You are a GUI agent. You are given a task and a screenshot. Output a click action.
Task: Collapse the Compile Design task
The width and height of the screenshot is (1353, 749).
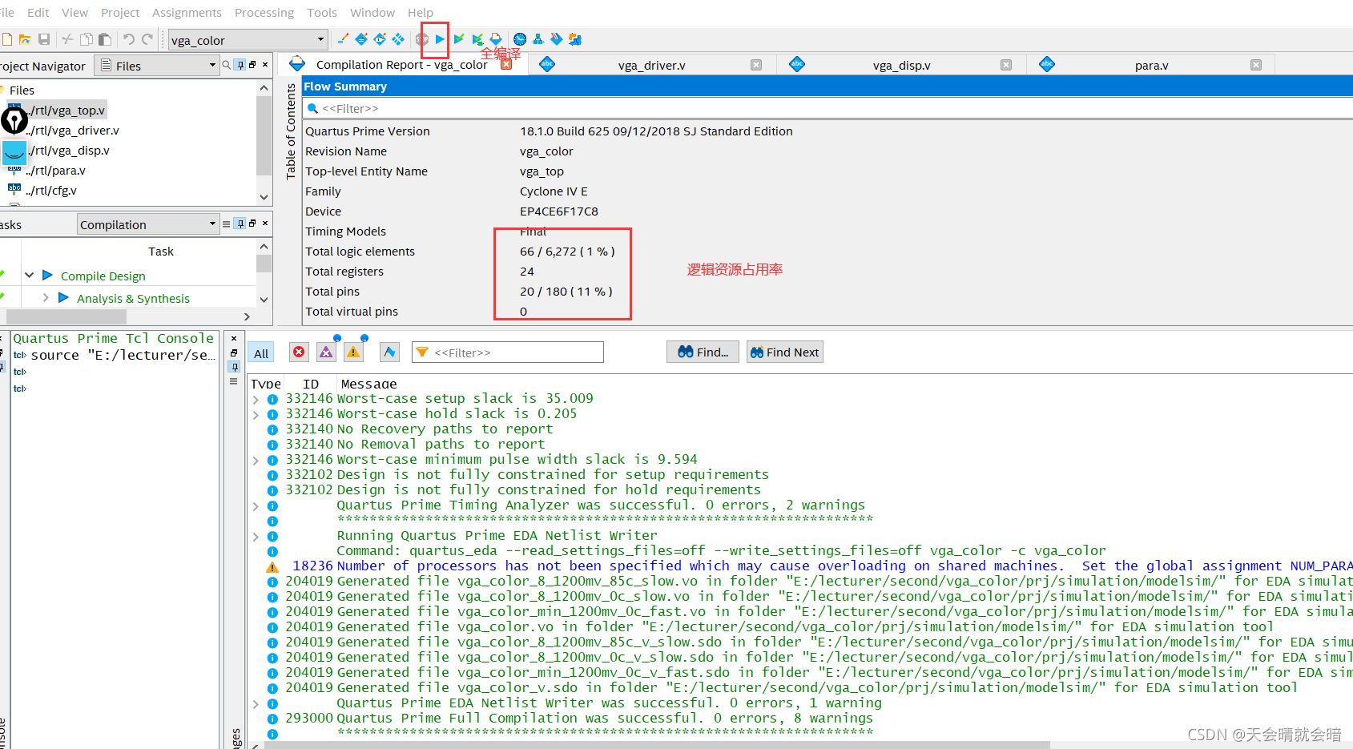[29, 275]
